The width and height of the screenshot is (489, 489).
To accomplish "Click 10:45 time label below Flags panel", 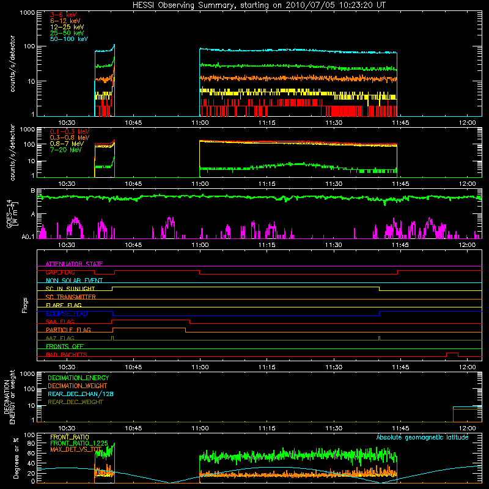I will [133, 367].
